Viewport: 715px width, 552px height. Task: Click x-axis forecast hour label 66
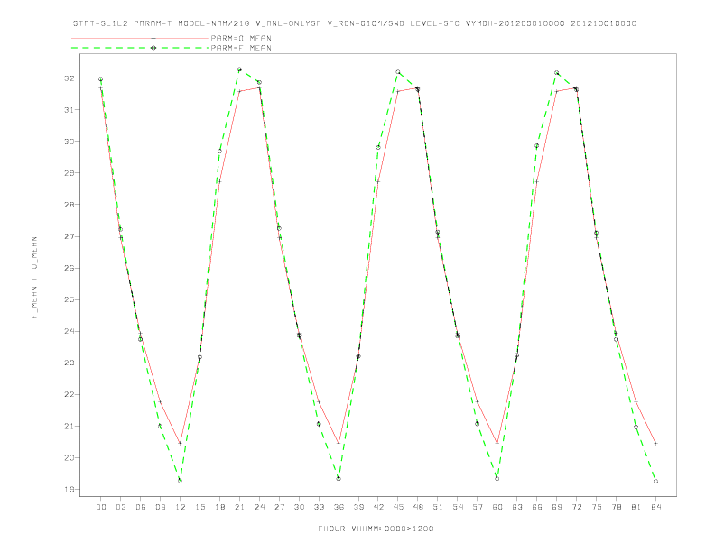[537, 507]
